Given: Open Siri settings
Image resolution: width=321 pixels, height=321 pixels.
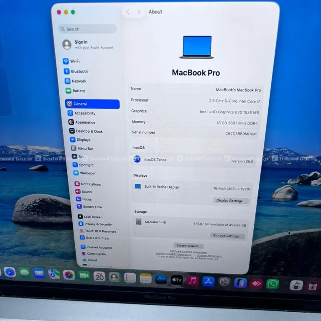Looking at the screenshot, I should (x=78, y=157).
